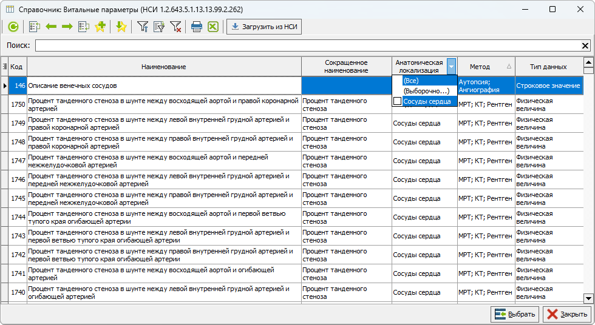The width and height of the screenshot is (595, 325).
Task: Click the column chooser icon left of Код header
Action: tap(5, 67)
